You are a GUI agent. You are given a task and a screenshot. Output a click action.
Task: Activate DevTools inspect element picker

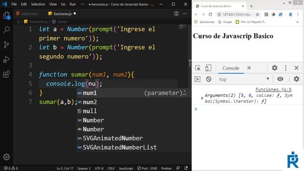[198, 68]
